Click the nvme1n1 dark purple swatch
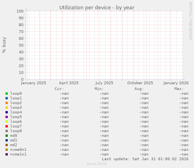 click(x=7, y=154)
